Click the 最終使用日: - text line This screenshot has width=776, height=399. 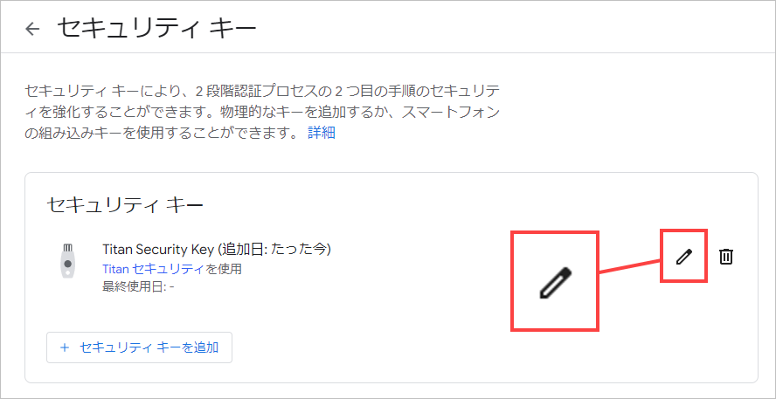click(x=138, y=286)
